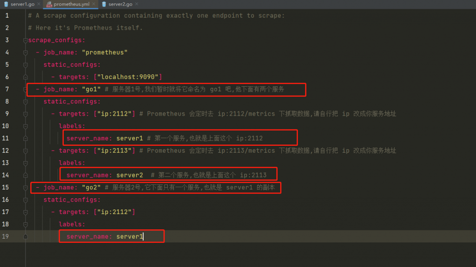Screen dimensions: 476x267
Task: Click line number 19 in the gutter
Action: (x=6, y=236)
